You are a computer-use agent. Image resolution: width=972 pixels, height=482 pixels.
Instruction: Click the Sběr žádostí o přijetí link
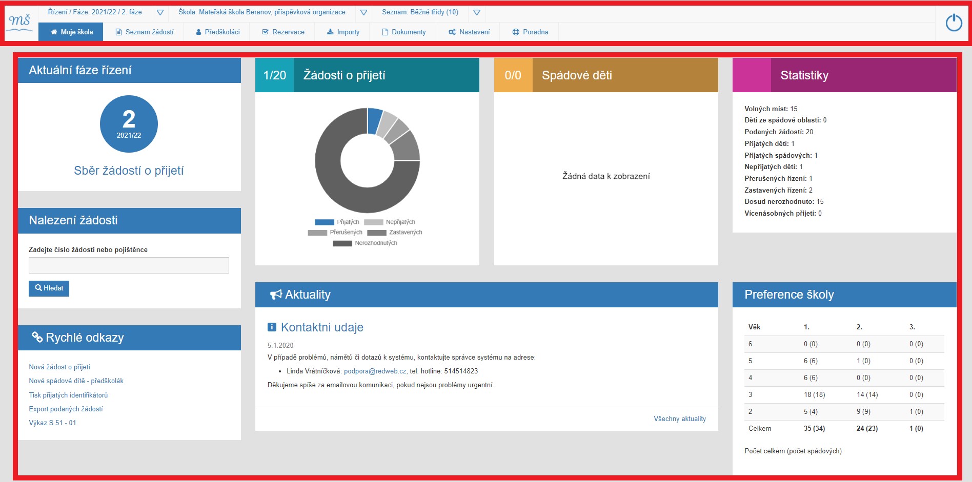129,171
